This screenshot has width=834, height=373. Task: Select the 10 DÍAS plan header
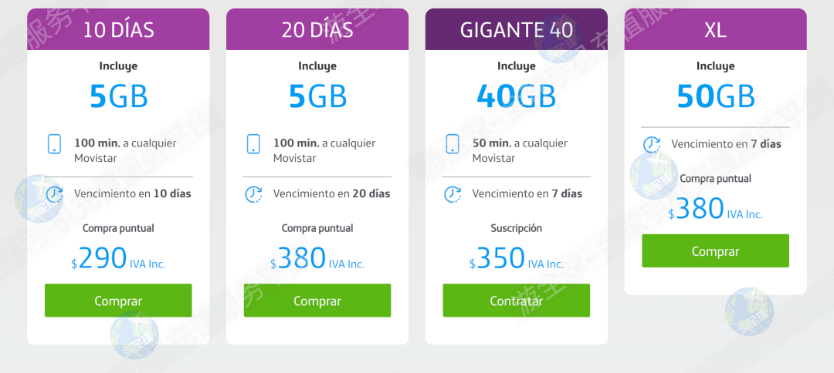coord(118,30)
